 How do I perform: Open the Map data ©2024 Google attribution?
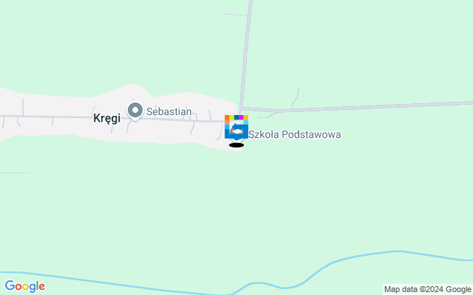click(x=427, y=290)
